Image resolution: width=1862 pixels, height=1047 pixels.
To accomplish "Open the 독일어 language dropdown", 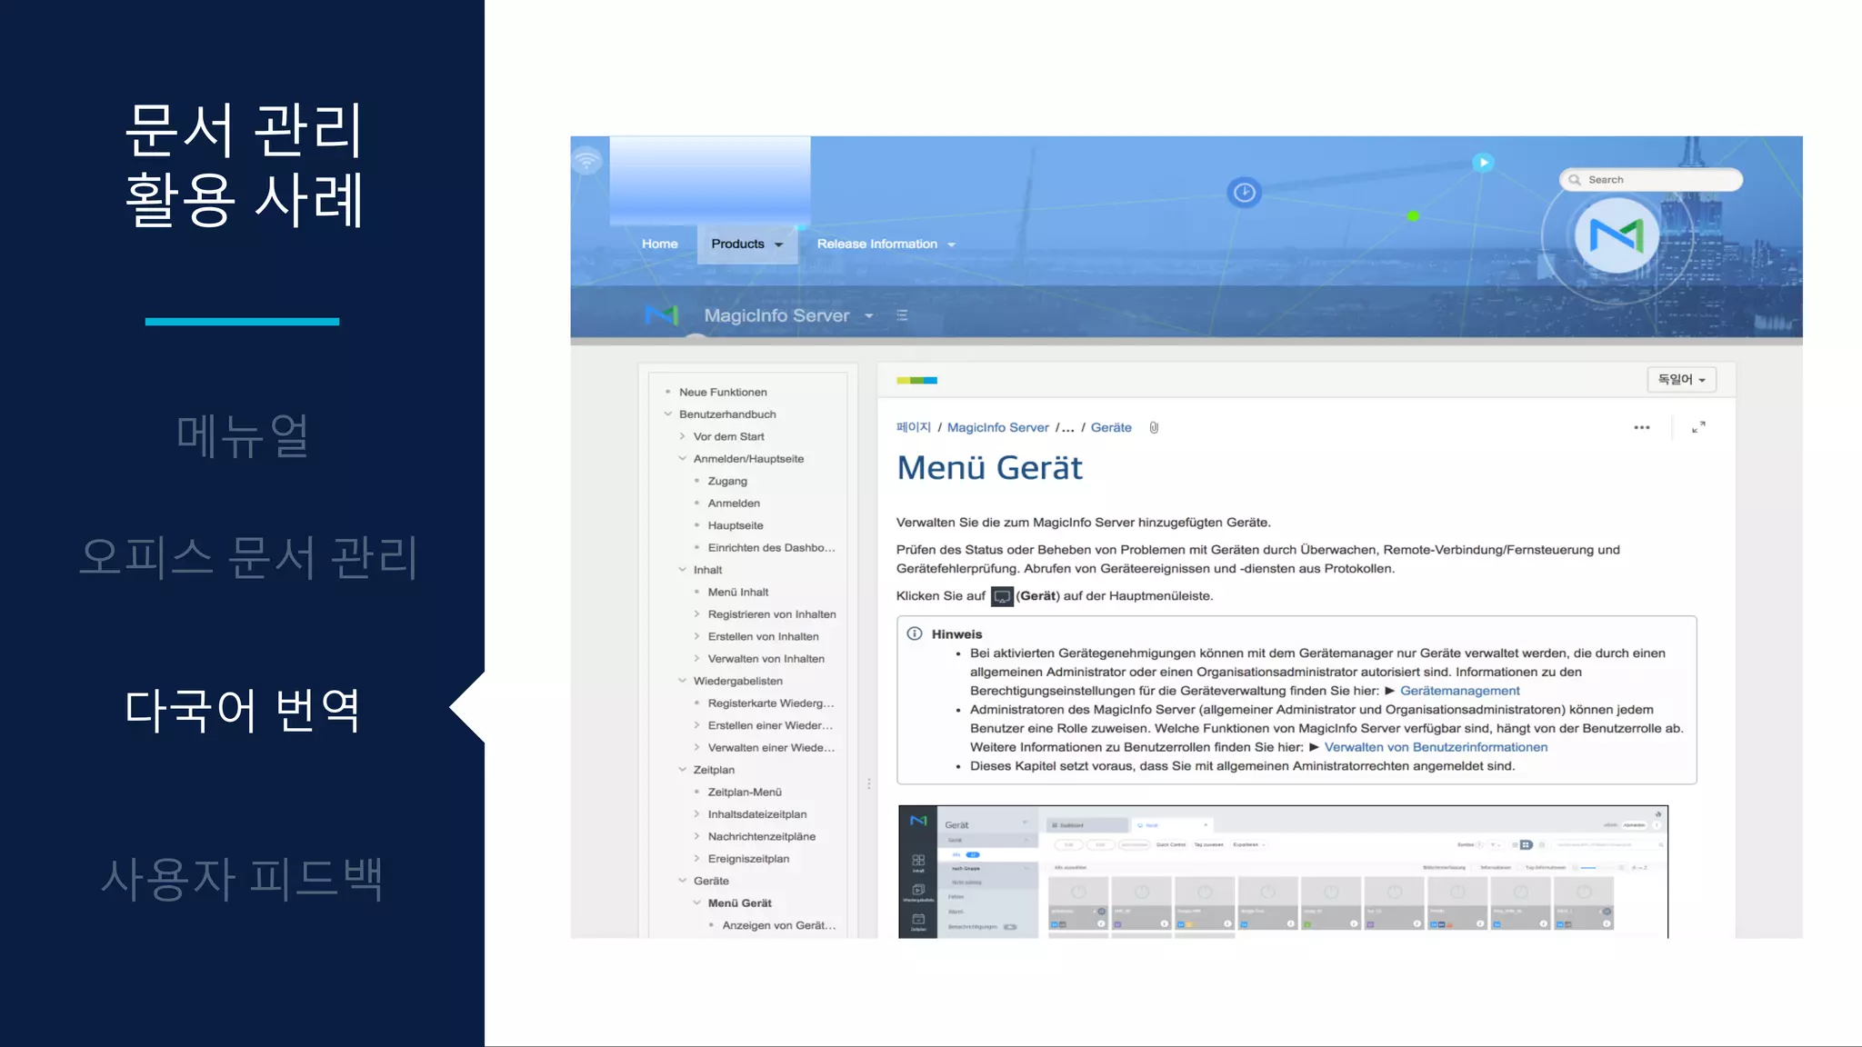I will click(x=1681, y=380).
